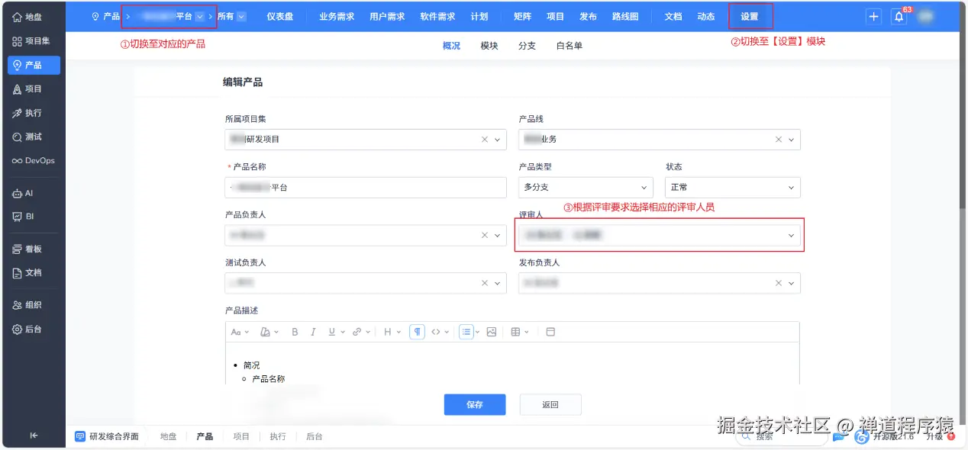The height and width of the screenshot is (450, 968).
Task: Click the 保存 button to save the product
Action: (x=474, y=404)
